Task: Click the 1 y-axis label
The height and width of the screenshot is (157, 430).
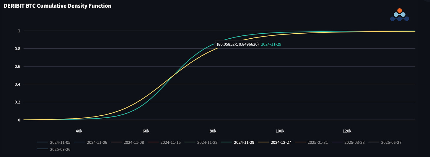Action: coord(19,31)
